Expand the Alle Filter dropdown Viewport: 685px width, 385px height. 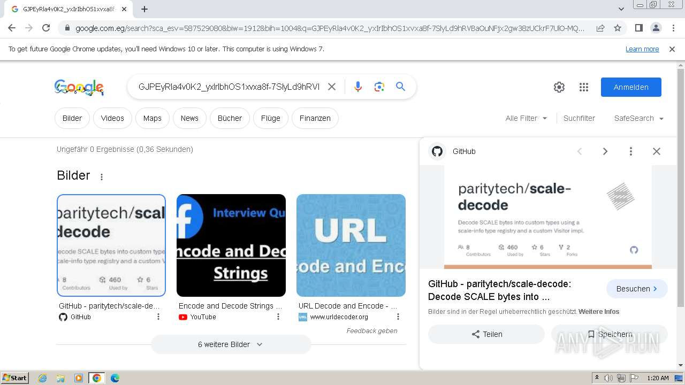pos(527,118)
